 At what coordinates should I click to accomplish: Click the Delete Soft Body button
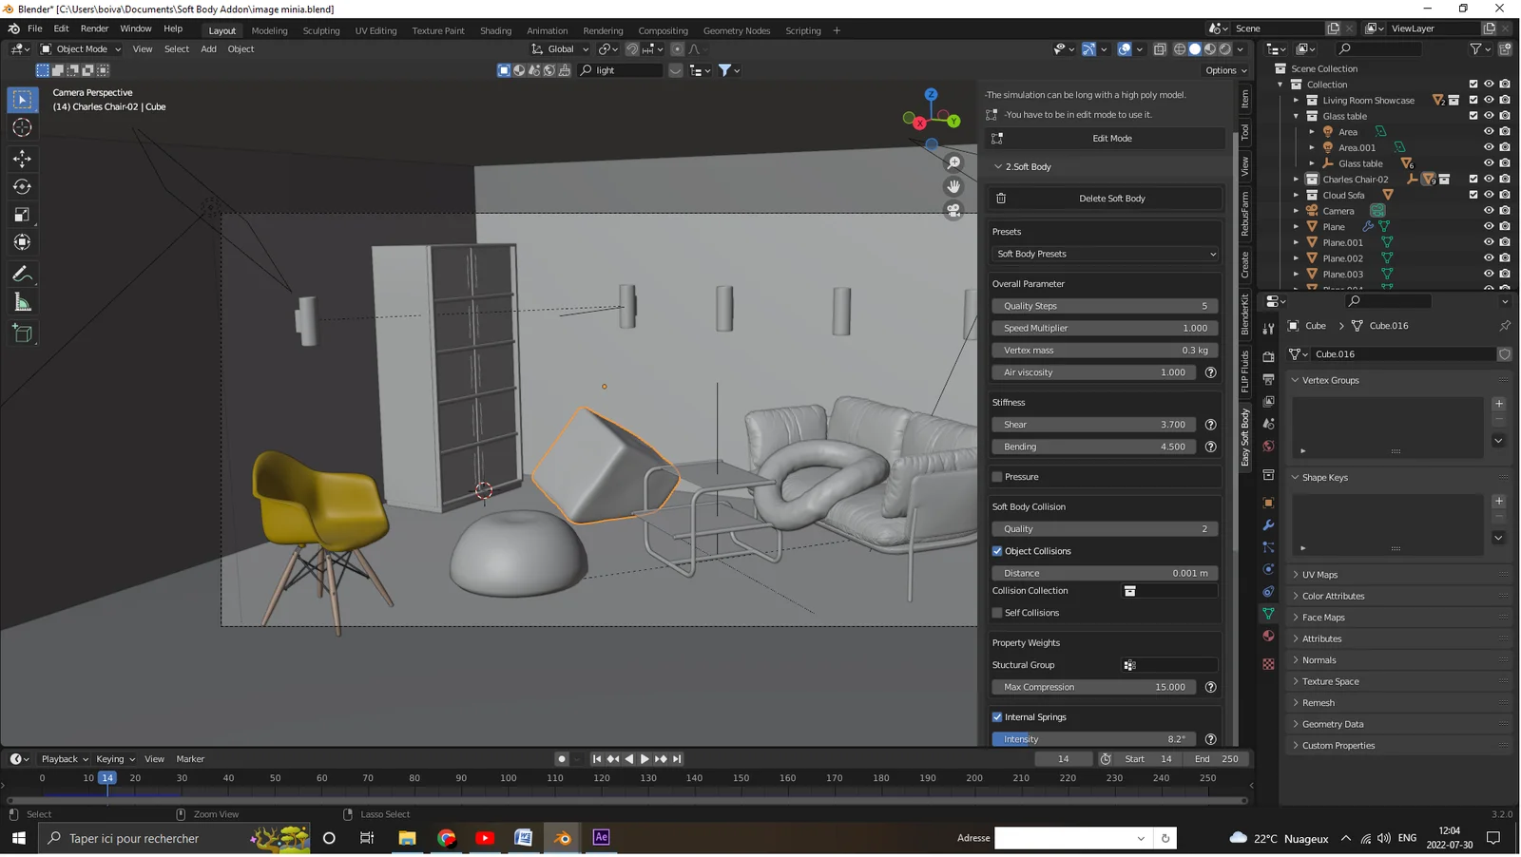click(1112, 198)
